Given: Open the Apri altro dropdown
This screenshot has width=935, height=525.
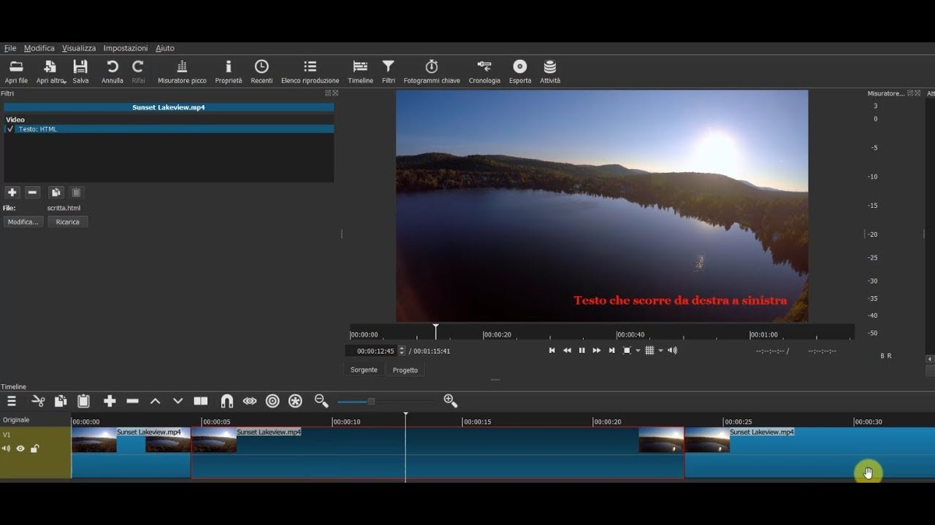Looking at the screenshot, I should click(x=50, y=71).
